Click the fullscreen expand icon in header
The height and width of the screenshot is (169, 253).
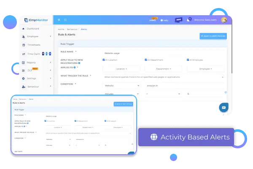coord(65,20)
